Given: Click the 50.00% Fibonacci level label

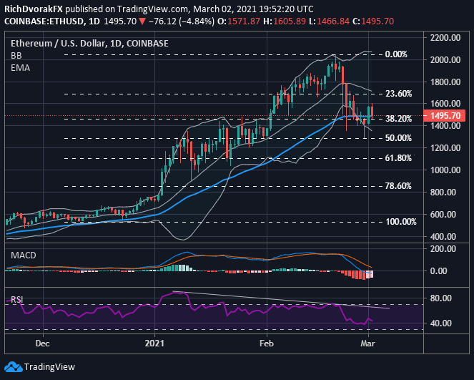Looking at the screenshot, I should [x=398, y=138].
